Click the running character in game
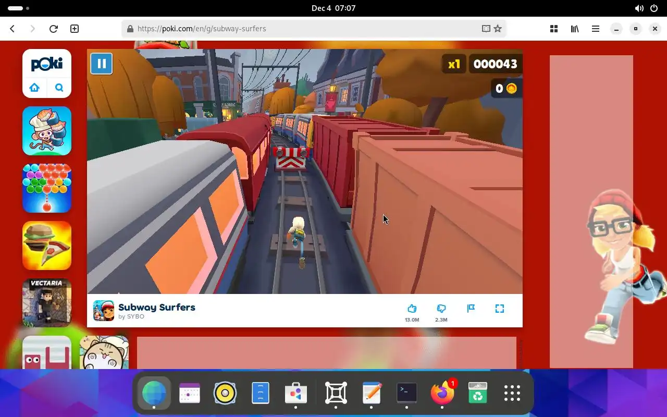667x417 pixels. 299,242
